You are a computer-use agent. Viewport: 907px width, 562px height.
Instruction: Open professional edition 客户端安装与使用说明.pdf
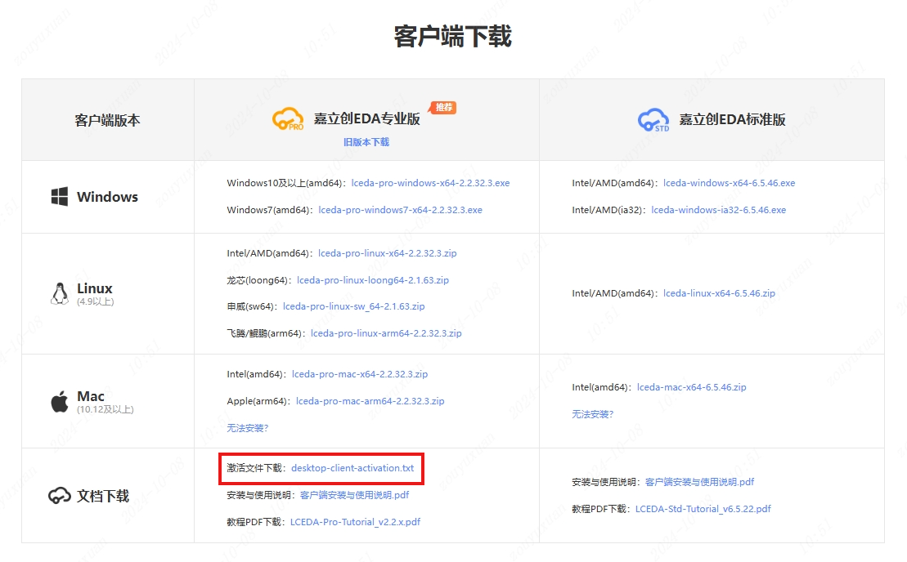pyautogui.click(x=355, y=495)
